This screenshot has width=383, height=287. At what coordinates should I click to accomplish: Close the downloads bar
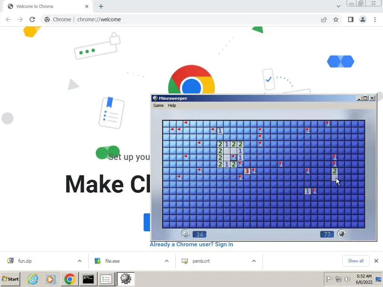(x=376, y=261)
